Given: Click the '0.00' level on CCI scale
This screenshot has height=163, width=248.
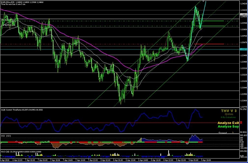Looking at the screenshot, I should point(242,142).
